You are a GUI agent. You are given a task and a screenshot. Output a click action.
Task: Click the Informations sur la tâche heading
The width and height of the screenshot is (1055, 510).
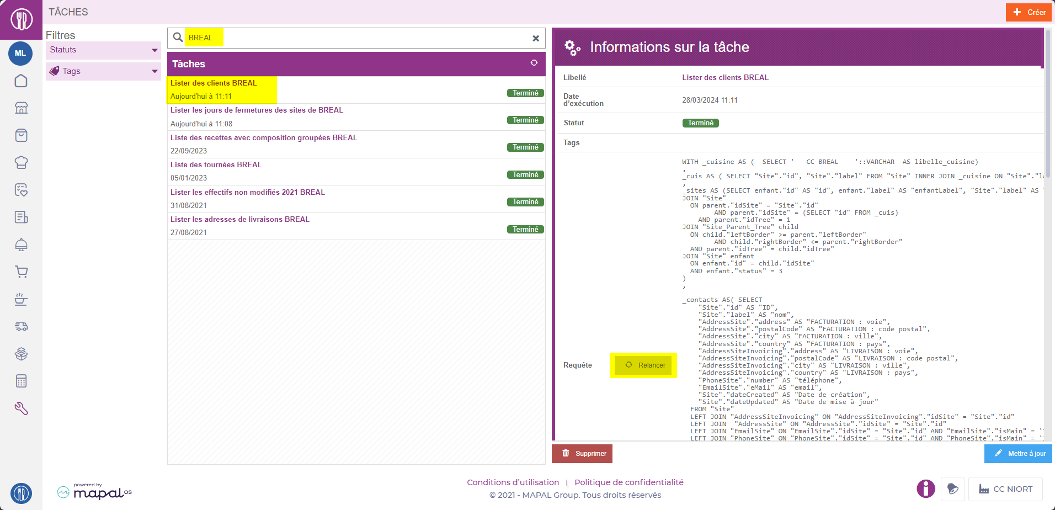pyautogui.click(x=669, y=47)
